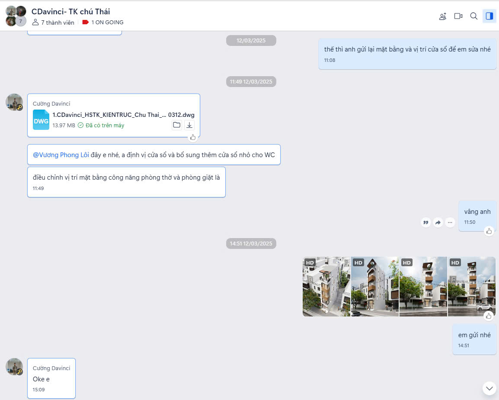Open the 7 thành viên member list

pos(53,23)
